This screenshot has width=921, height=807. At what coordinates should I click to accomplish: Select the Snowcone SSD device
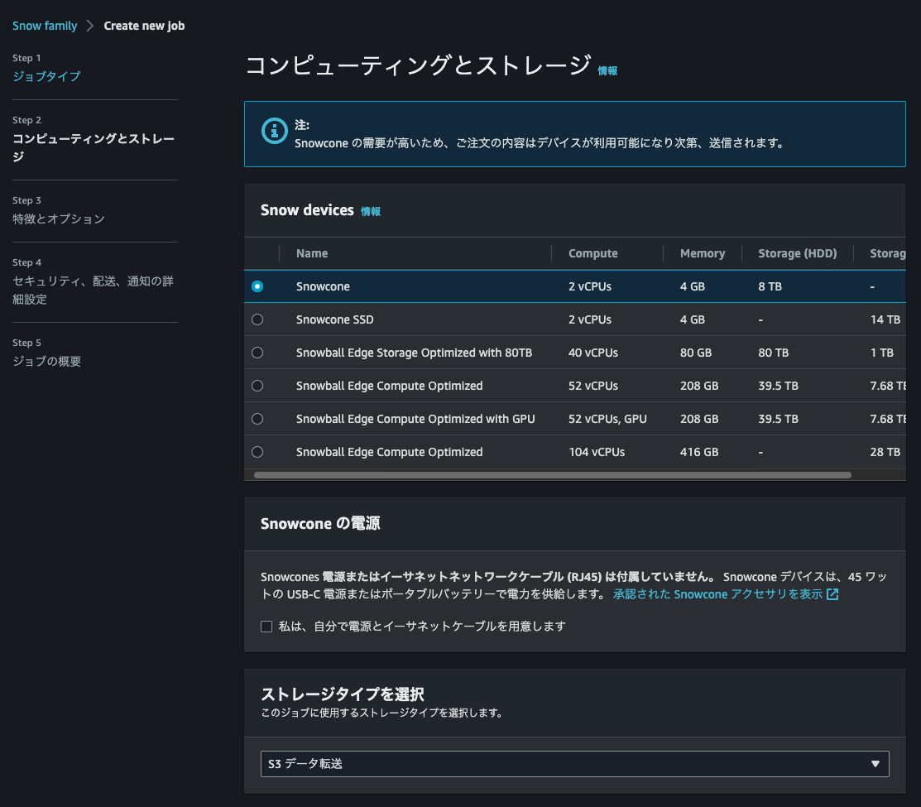point(257,319)
